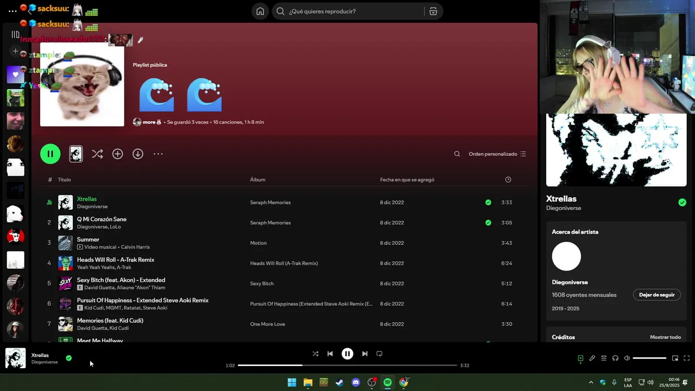Add playlist to library with plus circle
This screenshot has height=391, width=695.
pos(117,154)
